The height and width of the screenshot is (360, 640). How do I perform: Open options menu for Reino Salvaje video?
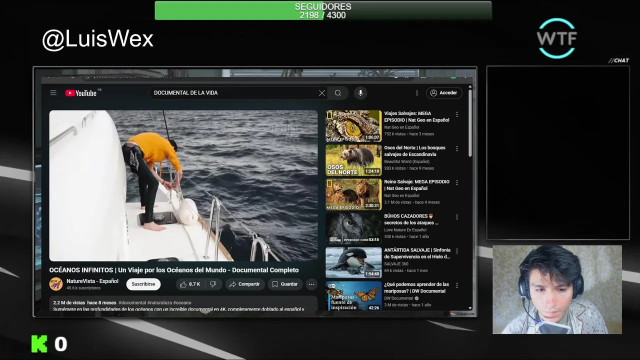[x=457, y=182]
